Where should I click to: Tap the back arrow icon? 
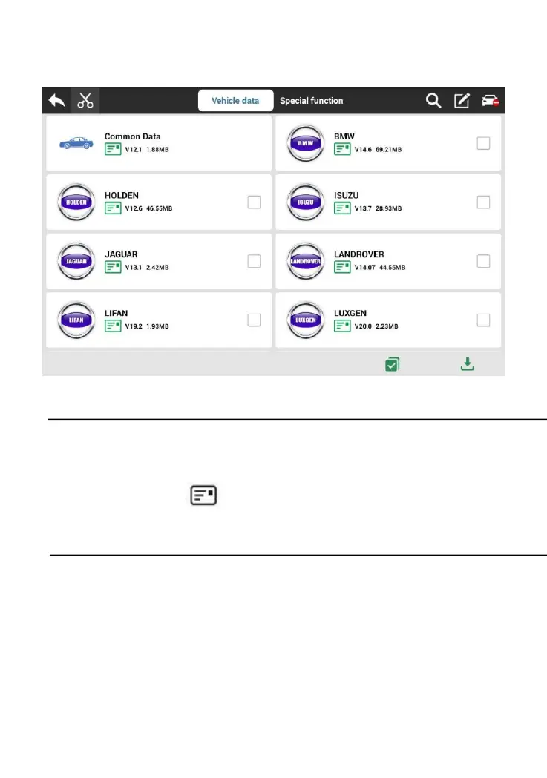tap(57, 101)
